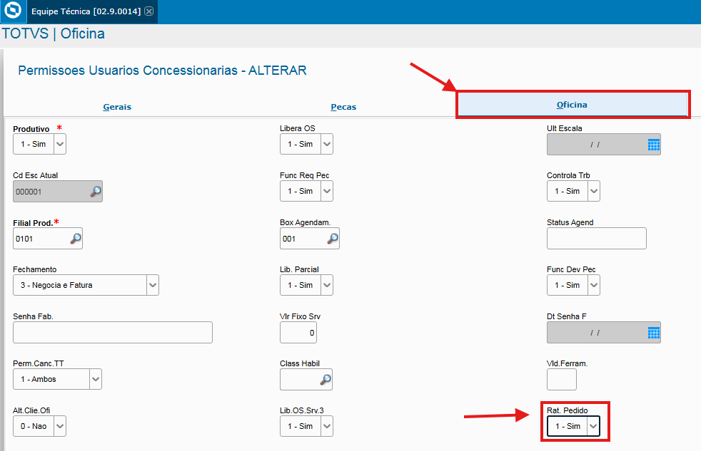Expand the Produtivo dropdown
The width and height of the screenshot is (701, 451).
pyautogui.click(x=60, y=145)
